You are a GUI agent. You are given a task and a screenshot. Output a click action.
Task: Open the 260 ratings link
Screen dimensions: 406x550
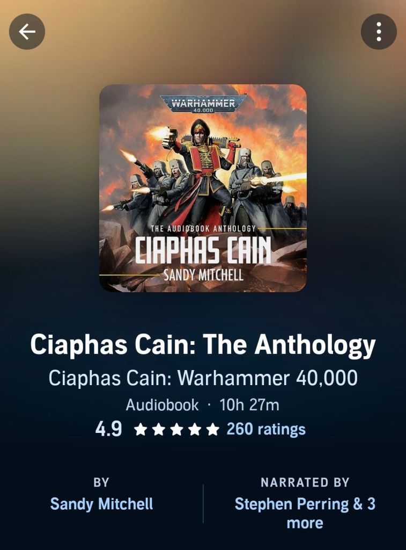[x=266, y=429]
